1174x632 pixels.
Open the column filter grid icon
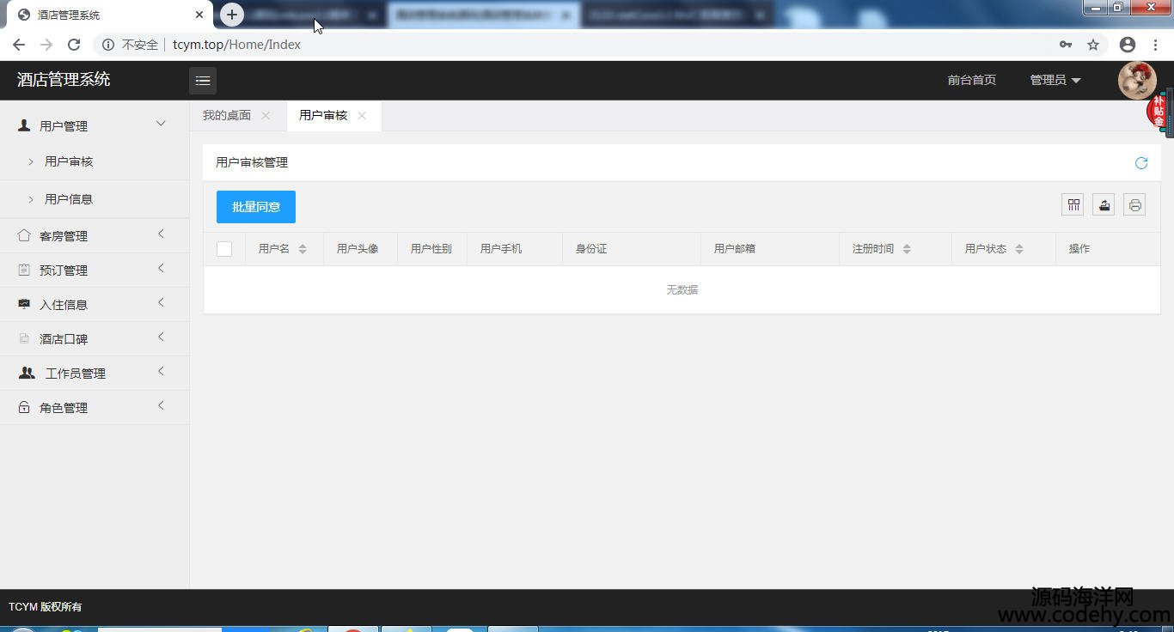coord(1073,204)
